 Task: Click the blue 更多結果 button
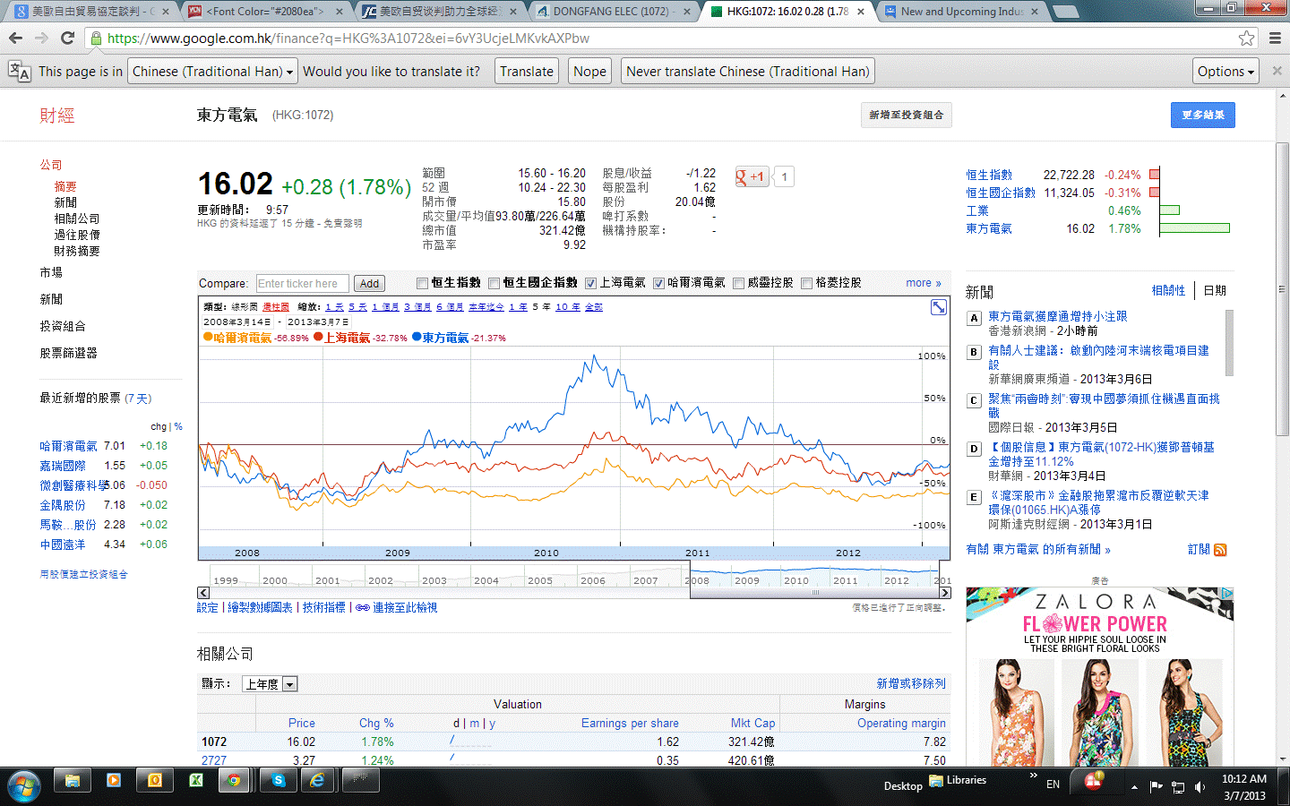[1202, 115]
